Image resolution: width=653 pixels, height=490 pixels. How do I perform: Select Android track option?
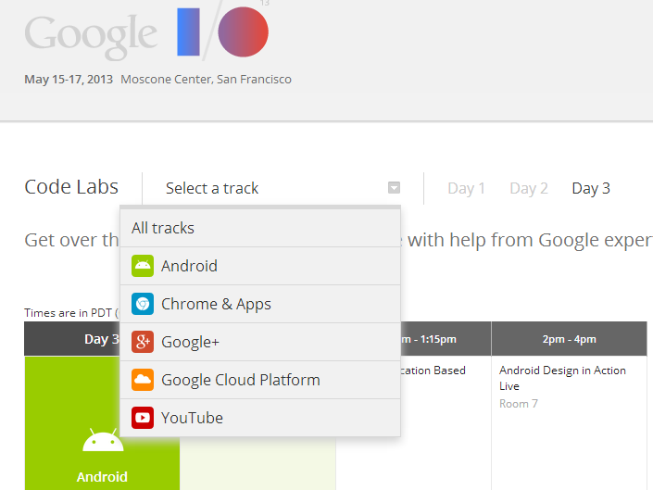[x=189, y=266]
